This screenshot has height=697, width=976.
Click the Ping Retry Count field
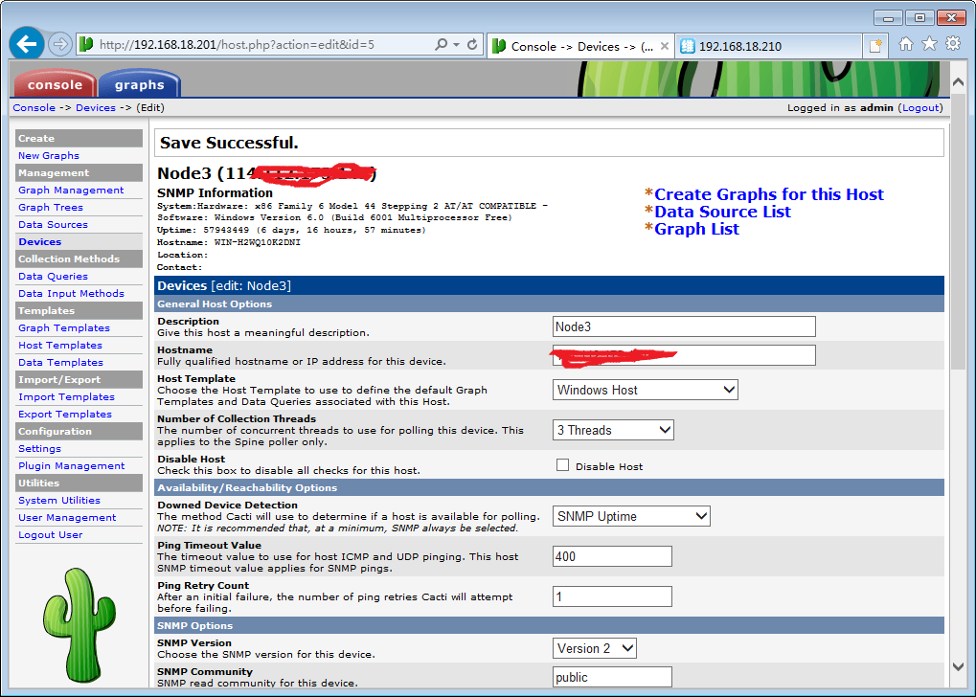pyautogui.click(x=612, y=596)
